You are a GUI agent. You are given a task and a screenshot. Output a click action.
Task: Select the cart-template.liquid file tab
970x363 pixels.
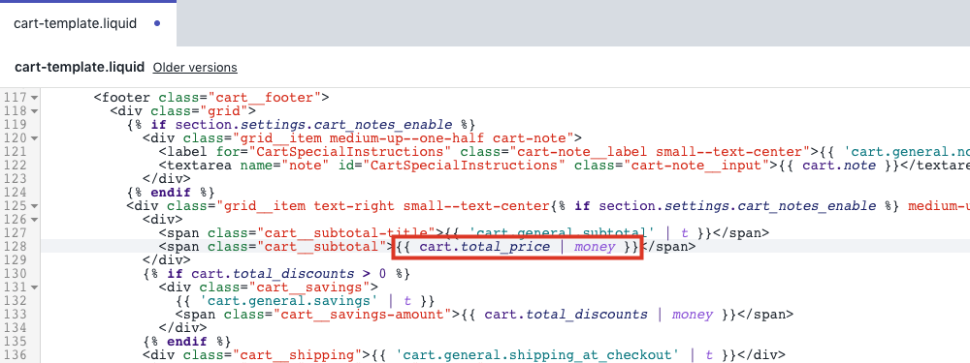pos(88,24)
